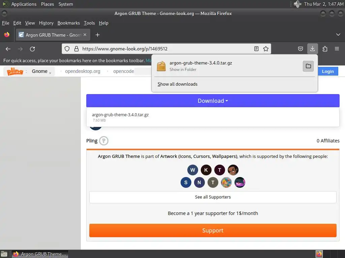The height and width of the screenshot is (258, 345).
Task: Click the 0 Affiliates text
Action: 328,141
